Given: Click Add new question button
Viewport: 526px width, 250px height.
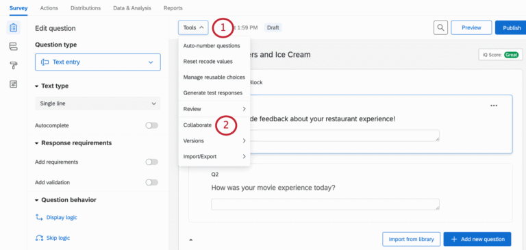Looking at the screenshot, I should coord(477,239).
